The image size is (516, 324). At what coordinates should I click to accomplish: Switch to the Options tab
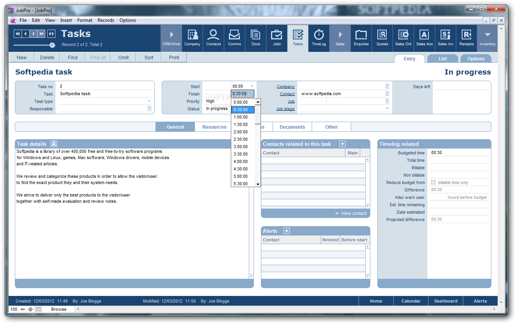pyautogui.click(x=476, y=59)
